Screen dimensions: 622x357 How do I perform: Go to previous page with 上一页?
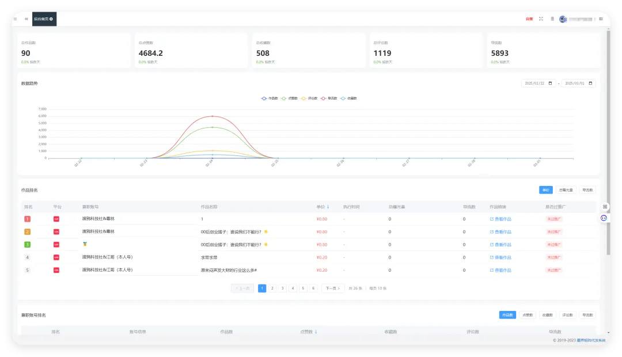(x=242, y=288)
